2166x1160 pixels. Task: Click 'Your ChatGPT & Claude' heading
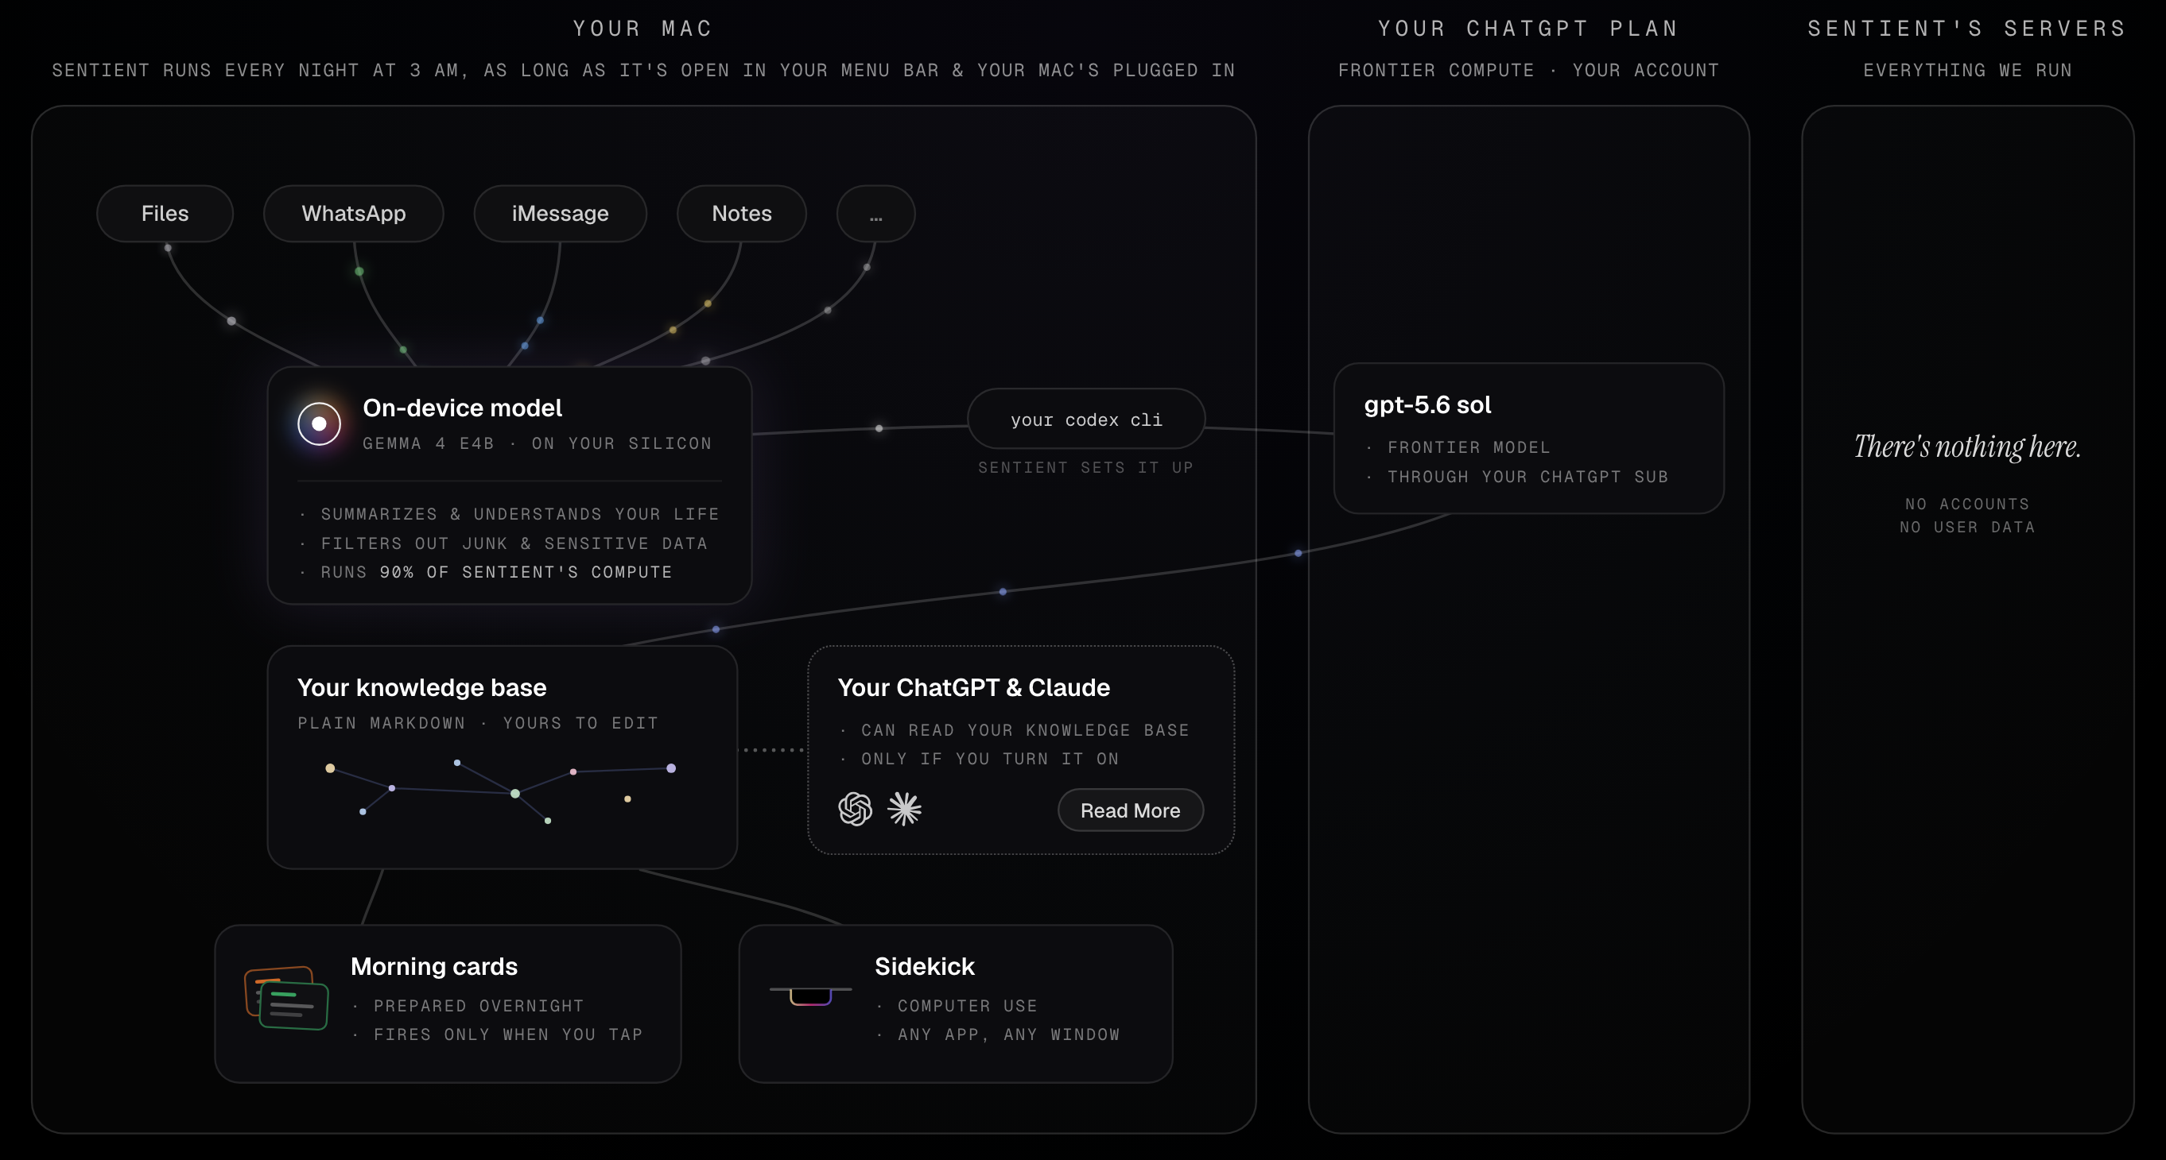(974, 687)
